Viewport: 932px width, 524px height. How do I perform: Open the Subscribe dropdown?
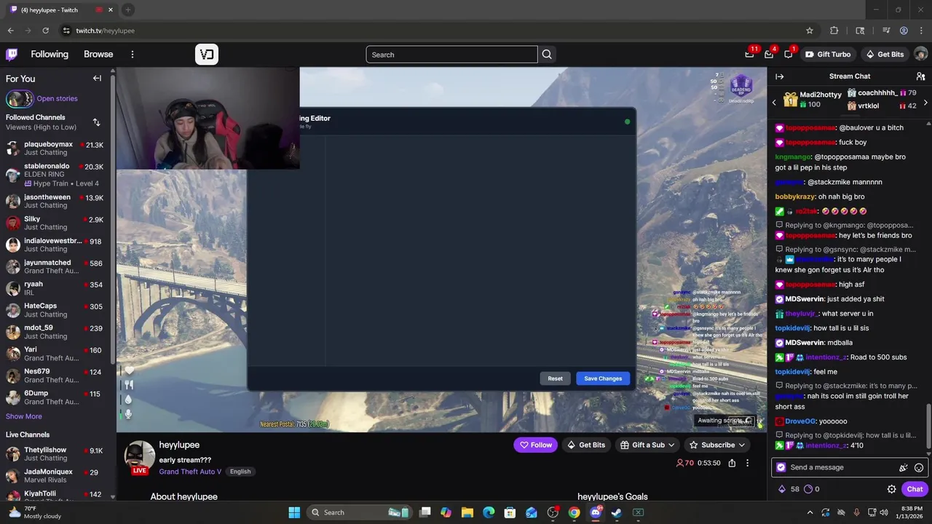click(x=717, y=445)
